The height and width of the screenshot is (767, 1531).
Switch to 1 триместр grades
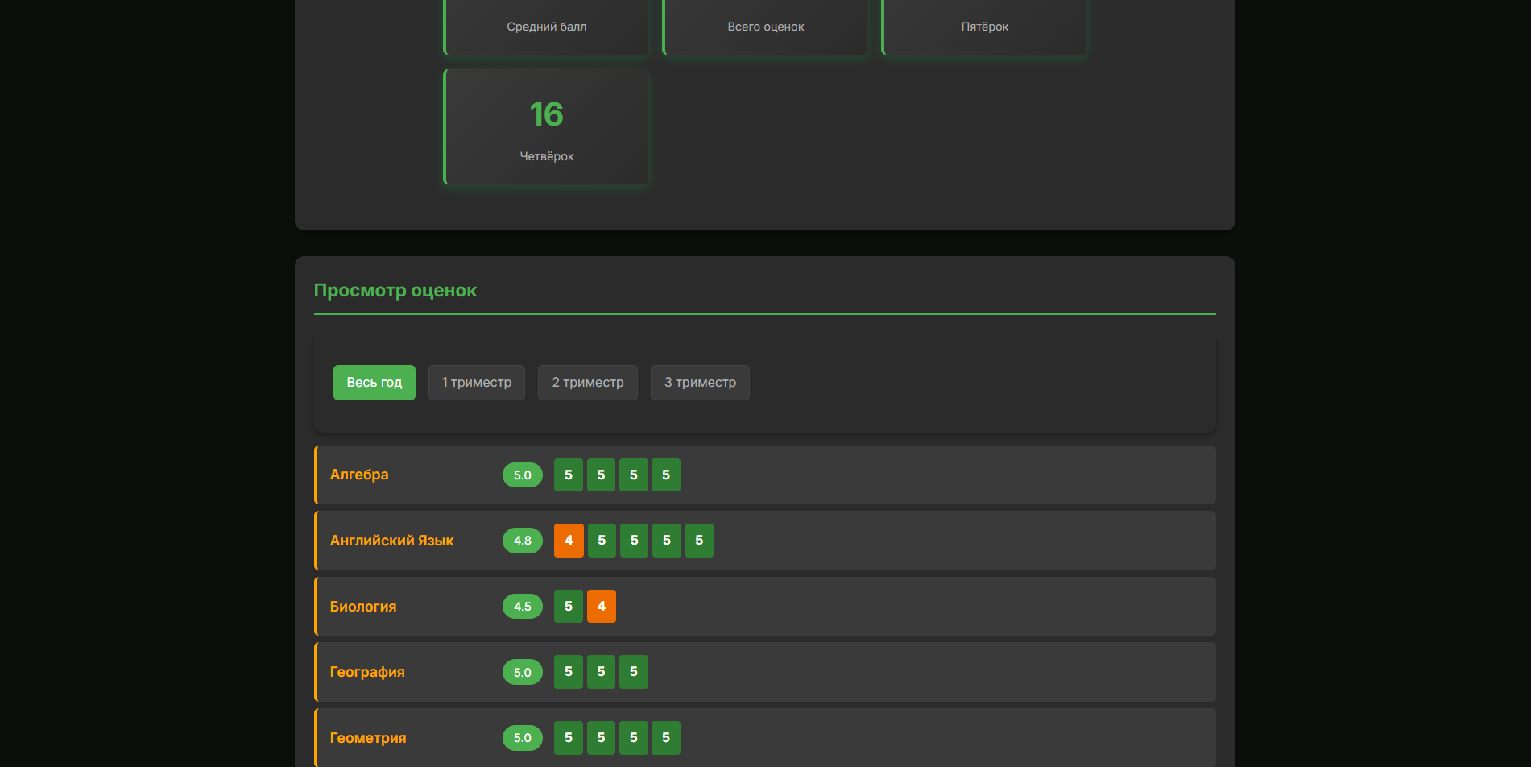pos(477,383)
